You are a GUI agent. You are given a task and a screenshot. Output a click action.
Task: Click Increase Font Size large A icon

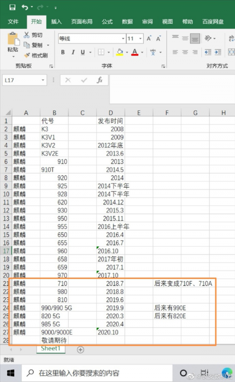pos(149,39)
